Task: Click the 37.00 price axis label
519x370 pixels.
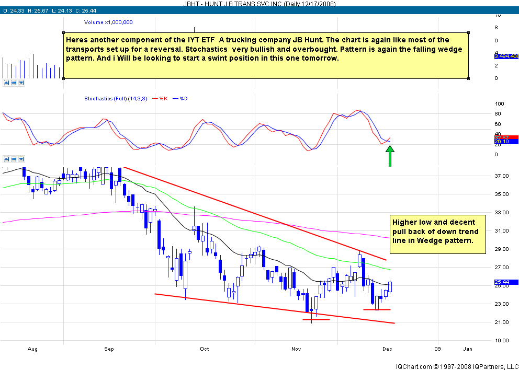Action: tap(501, 176)
